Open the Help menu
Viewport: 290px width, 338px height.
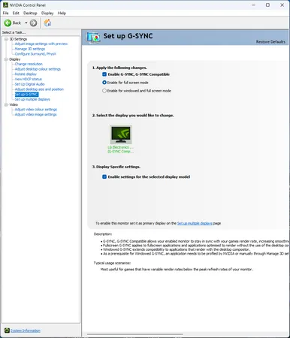pos(62,13)
